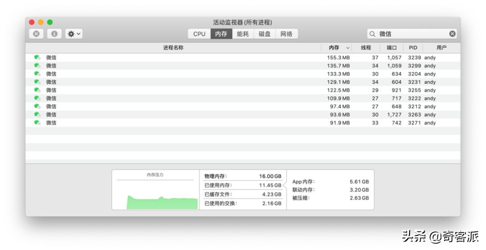Click the port count 921 cell
The image size is (486, 250).
pyautogui.click(x=396, y=90)
